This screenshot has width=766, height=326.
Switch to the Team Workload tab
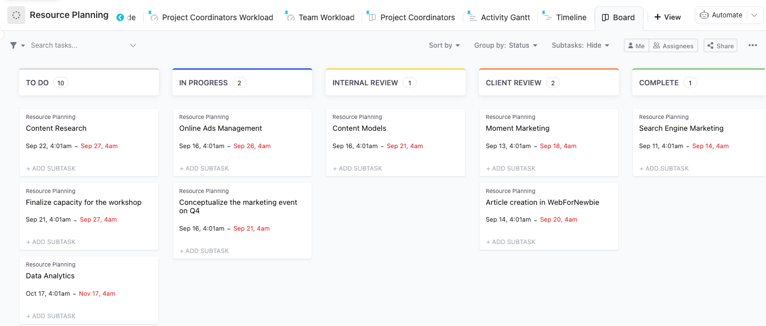tap(326, 17)
